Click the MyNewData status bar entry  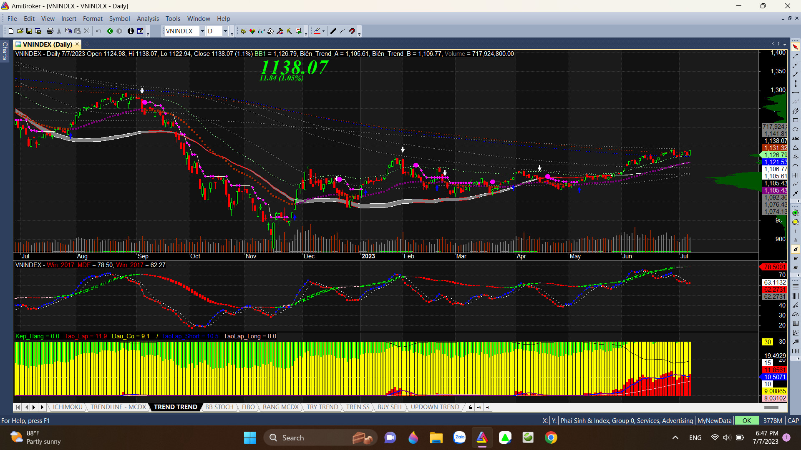coord(715,421)
